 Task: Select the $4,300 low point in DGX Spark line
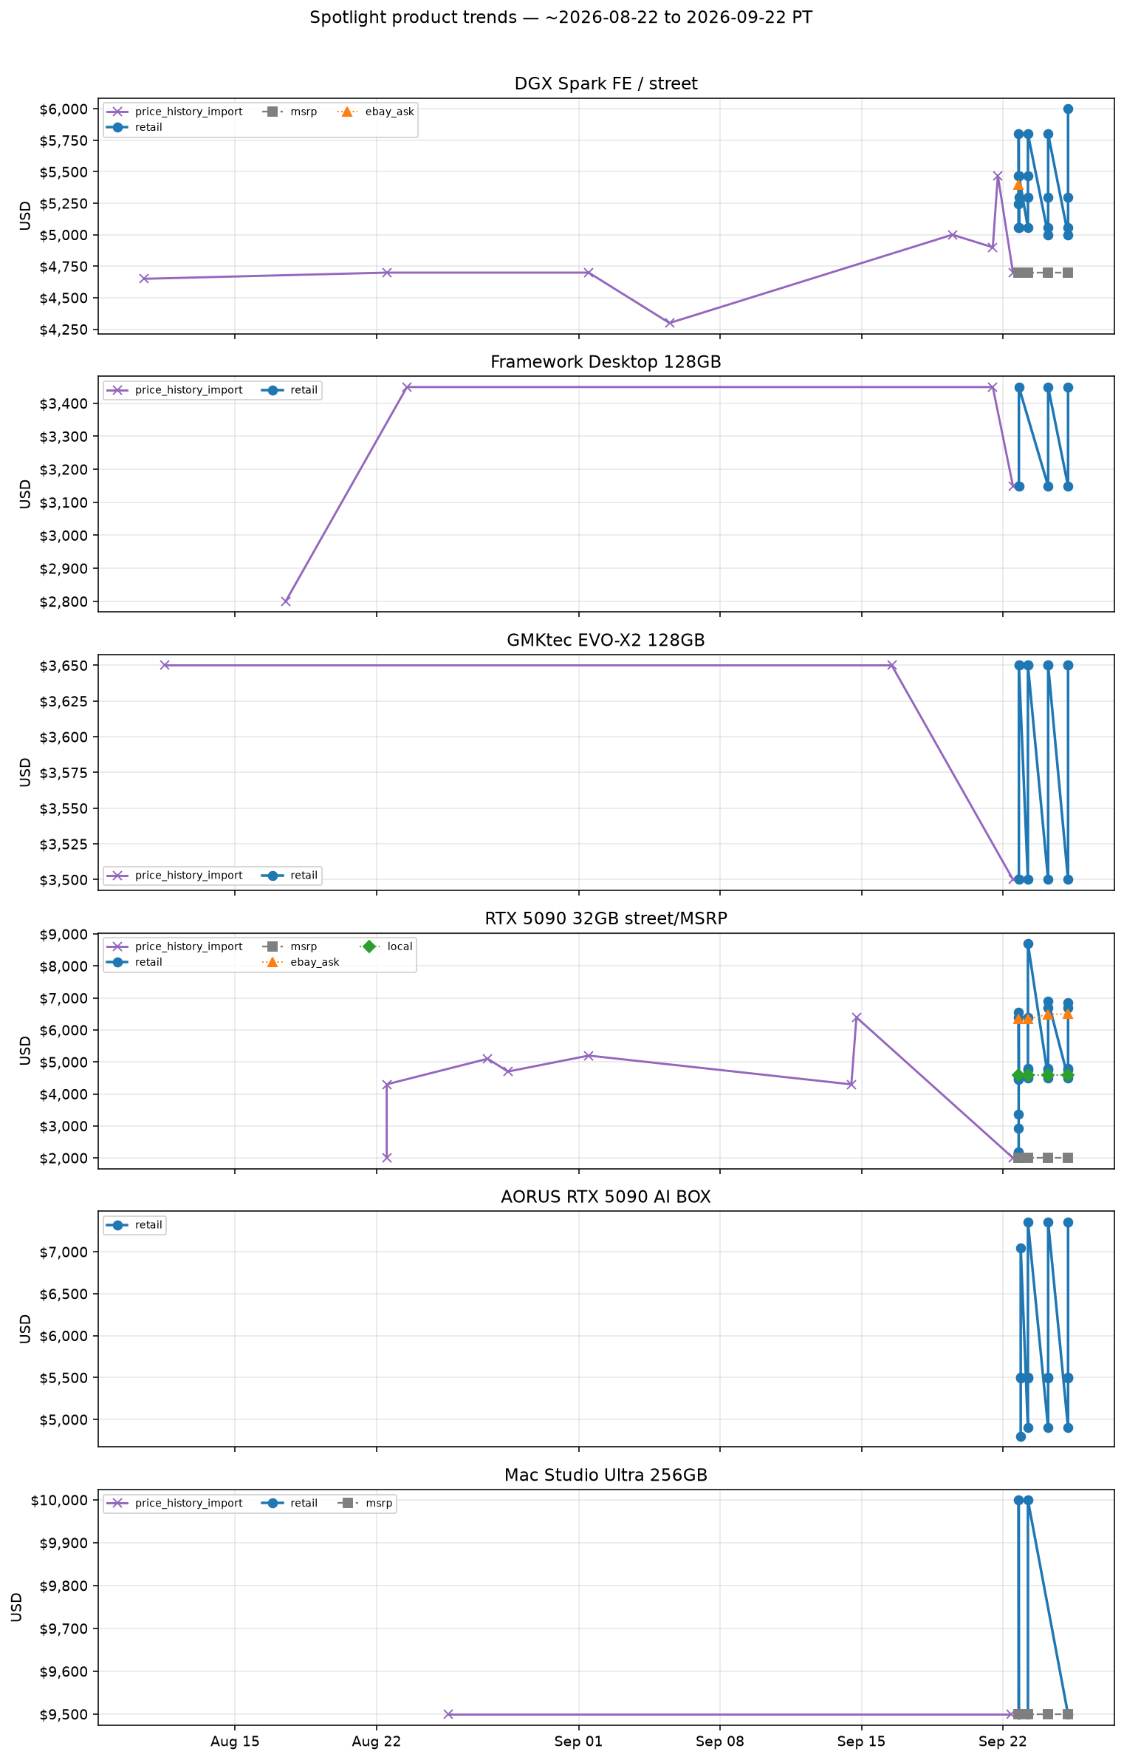[670, 323]
